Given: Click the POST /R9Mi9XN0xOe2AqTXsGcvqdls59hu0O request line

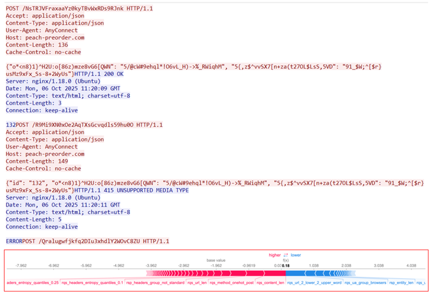Looking at the screenshot, I should pyautogui.click(x=89, y=125).
